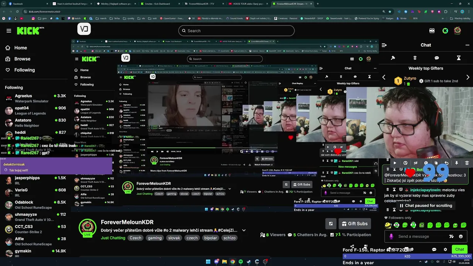The image size is (473, 266).
Task: Click the chat bubble icon beside settings gear
Action: click(x=434, y=249)
